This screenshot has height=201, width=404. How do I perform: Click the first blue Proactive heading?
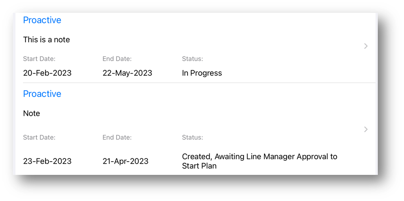pos(42,20)
